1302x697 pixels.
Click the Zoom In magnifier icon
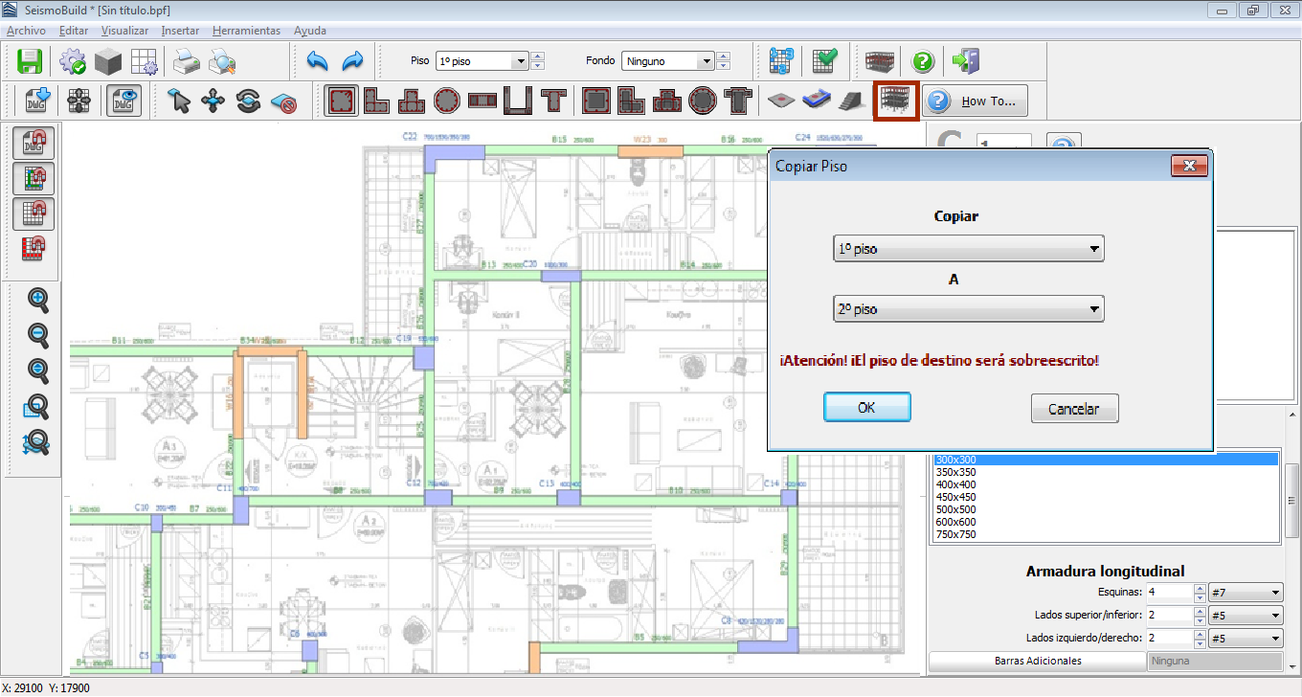(x=37, y=300)
